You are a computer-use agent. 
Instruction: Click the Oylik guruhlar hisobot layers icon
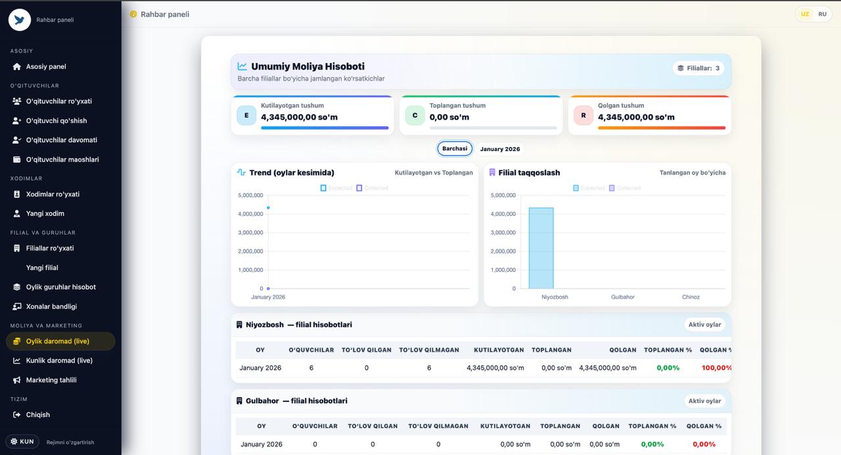tap(17, 287)
